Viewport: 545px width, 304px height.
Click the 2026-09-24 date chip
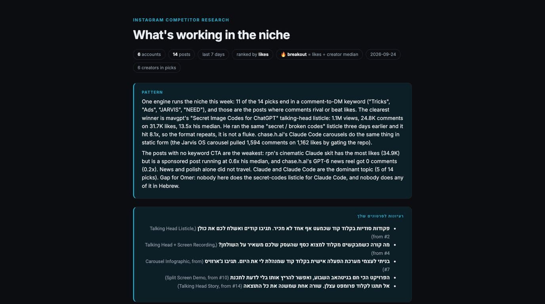(383, 54)
